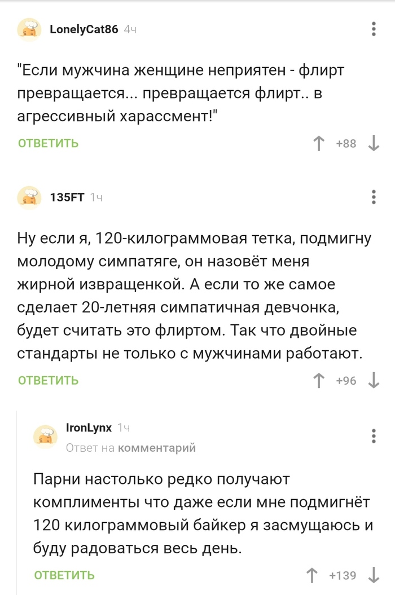Downvote IronLynx's reply
The height and width of the screenshot is (595, 395).
pyautogui.click(x=372, y=574)
